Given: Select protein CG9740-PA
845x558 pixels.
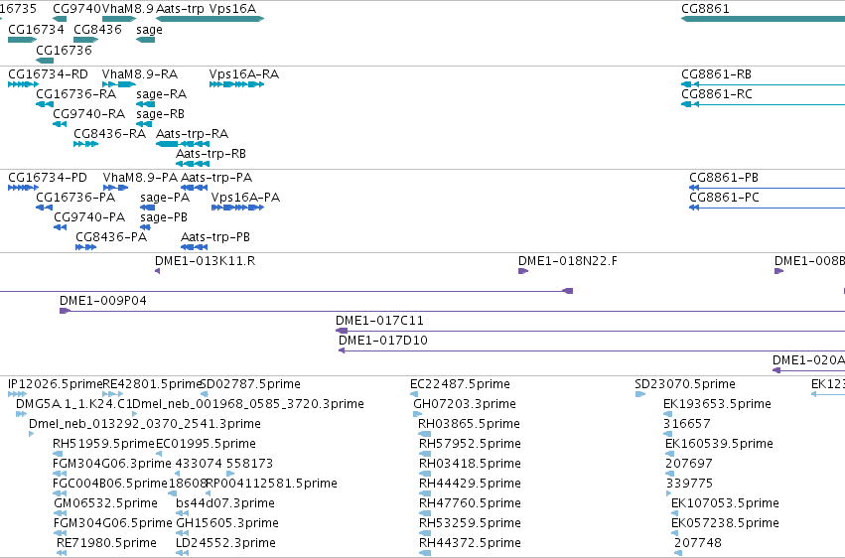Looking at the screenshot, I should (x=60, y=227).
